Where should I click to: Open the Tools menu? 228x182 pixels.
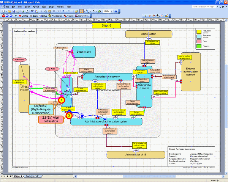tap(44, 7)
